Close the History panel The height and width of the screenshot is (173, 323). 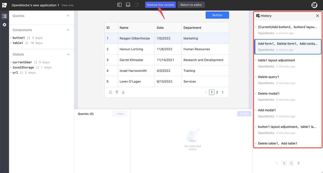coord(317,16)
